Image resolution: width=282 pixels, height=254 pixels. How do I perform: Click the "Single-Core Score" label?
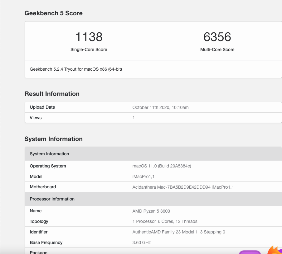click(x=89, y=49)
